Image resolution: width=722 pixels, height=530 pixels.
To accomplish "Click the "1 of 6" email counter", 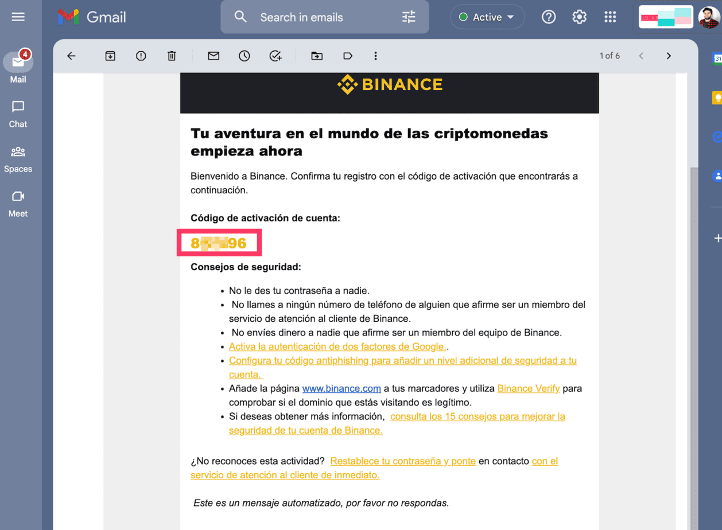I will pos(610,56).
